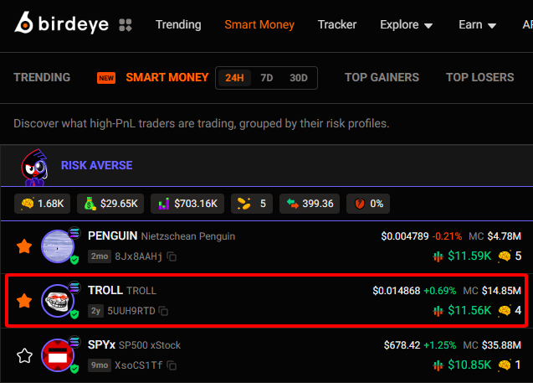Screen dimensions: 533x383
Task: Click the verified shield on SPYx logo
Action: [74, 369]
